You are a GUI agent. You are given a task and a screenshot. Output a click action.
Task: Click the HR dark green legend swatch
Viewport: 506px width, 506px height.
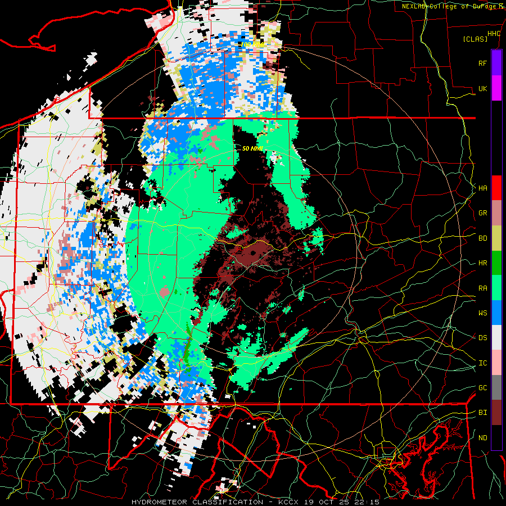[x=496, y=263]
